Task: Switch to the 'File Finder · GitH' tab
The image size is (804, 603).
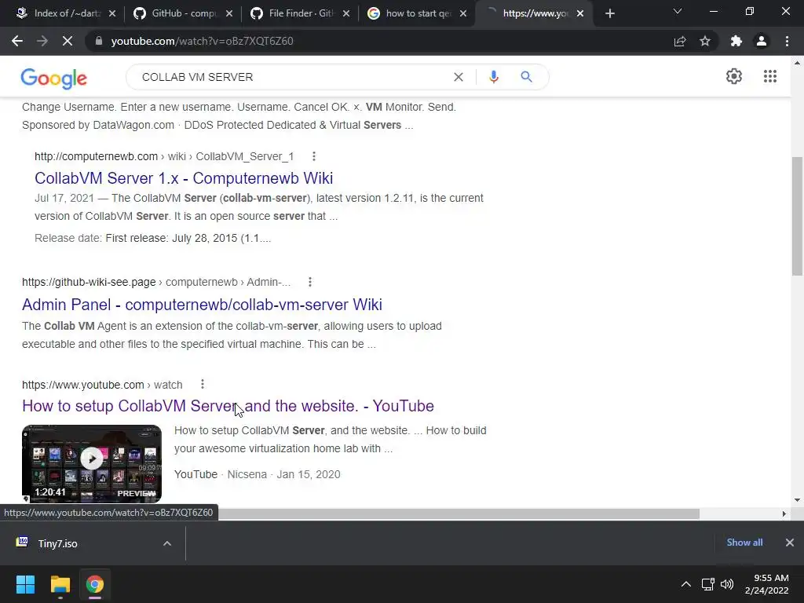Action: (301, 13)
